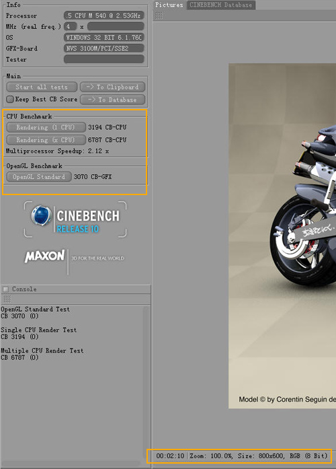Screen dimensions: 336x469
Task: Click the RGB (8 Bit) status text
Action: 308,456
